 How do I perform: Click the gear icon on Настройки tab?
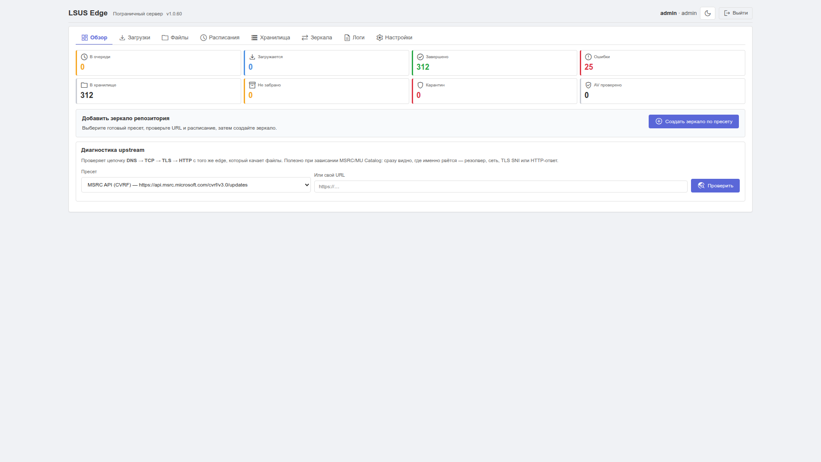tap(380, 38)
